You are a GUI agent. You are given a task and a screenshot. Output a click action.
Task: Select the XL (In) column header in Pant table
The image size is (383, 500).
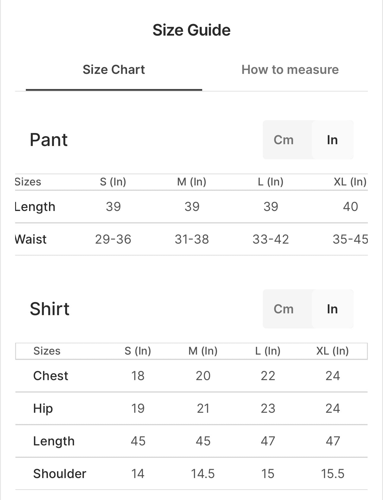350,182
